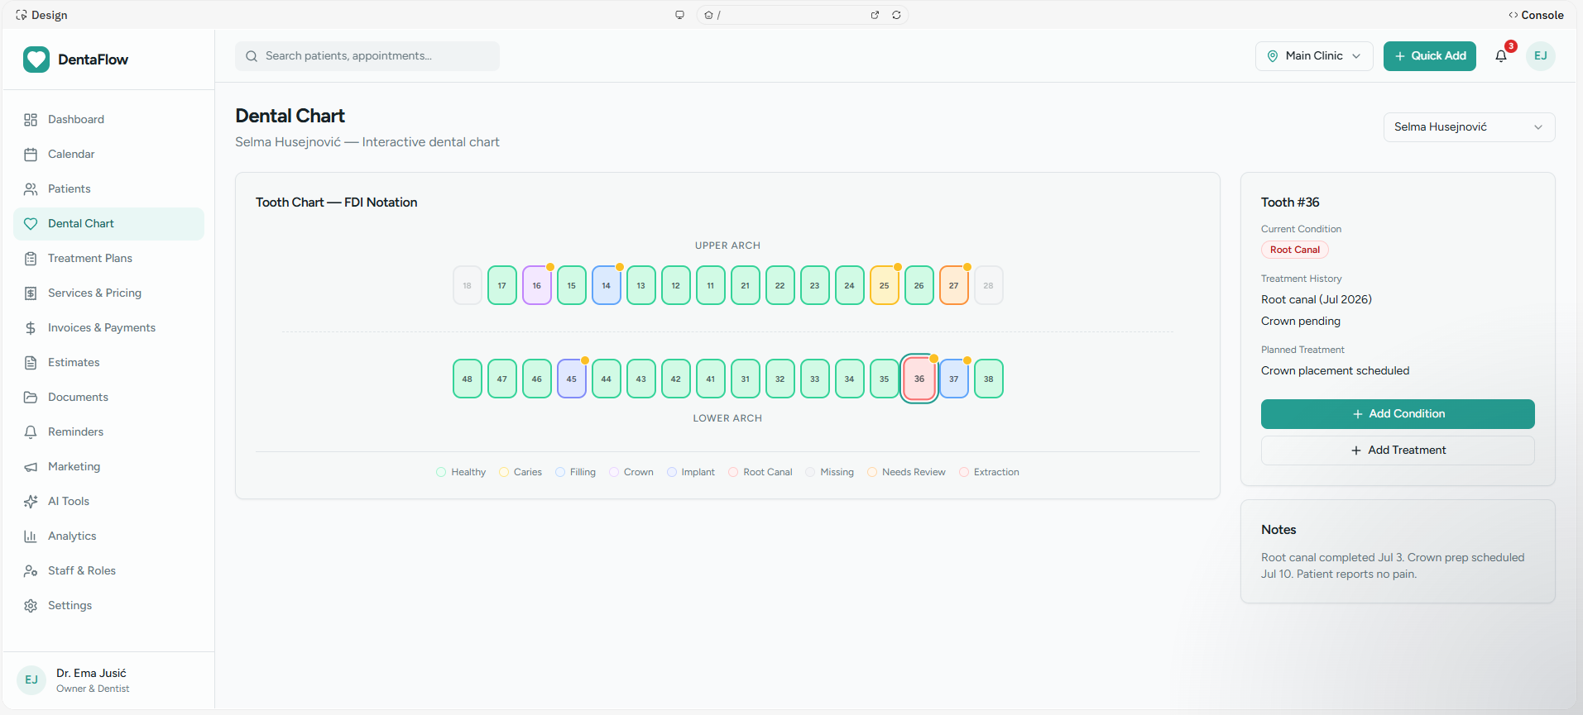The image size is (1583, 715).
Task: Open the Calendar sidebar item
Action: click(108, 155)
